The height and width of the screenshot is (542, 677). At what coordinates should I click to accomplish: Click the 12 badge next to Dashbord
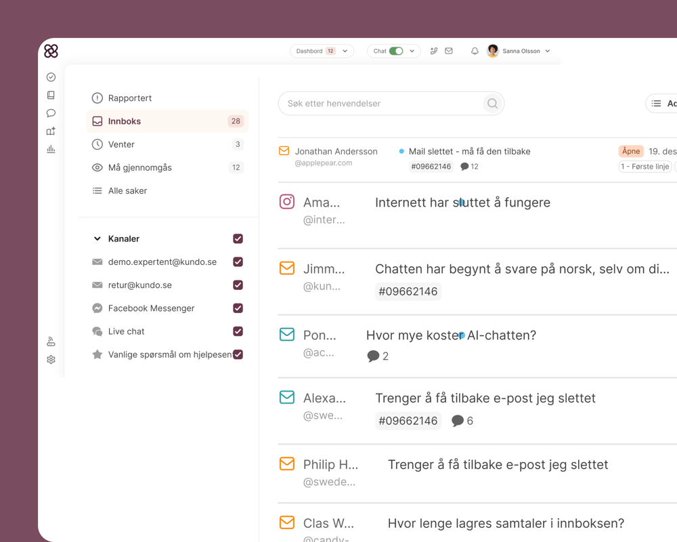coord(330,51)
